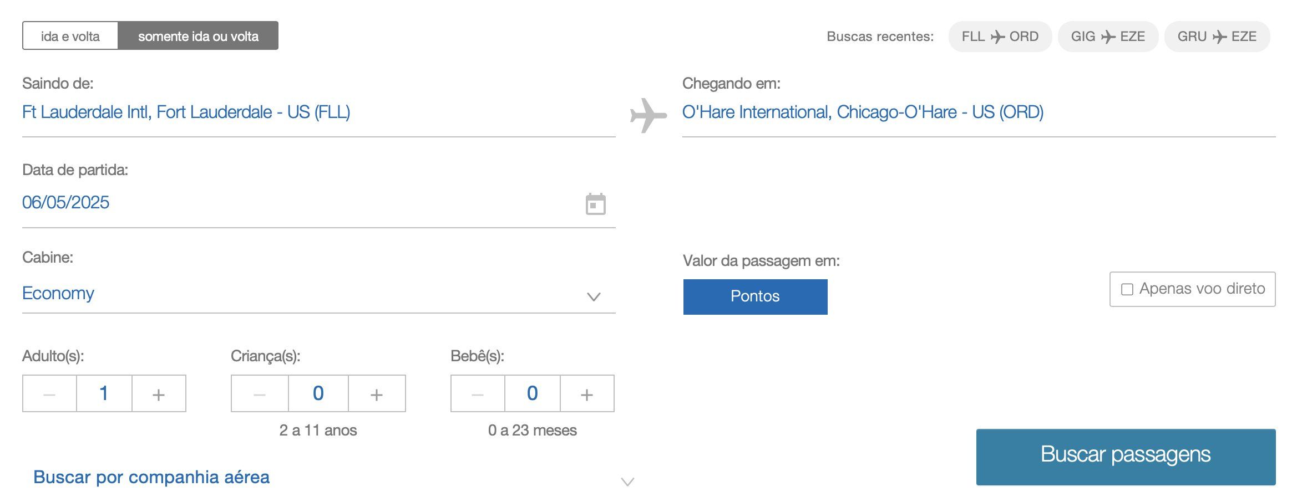Increase adult count with plus icon
This screenshot has width=1297, height=502.
point(159,394)
